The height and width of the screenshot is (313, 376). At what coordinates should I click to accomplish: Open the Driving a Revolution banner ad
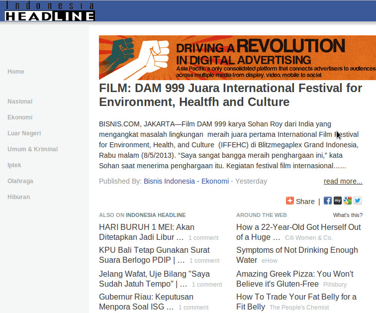coord(237,58)
